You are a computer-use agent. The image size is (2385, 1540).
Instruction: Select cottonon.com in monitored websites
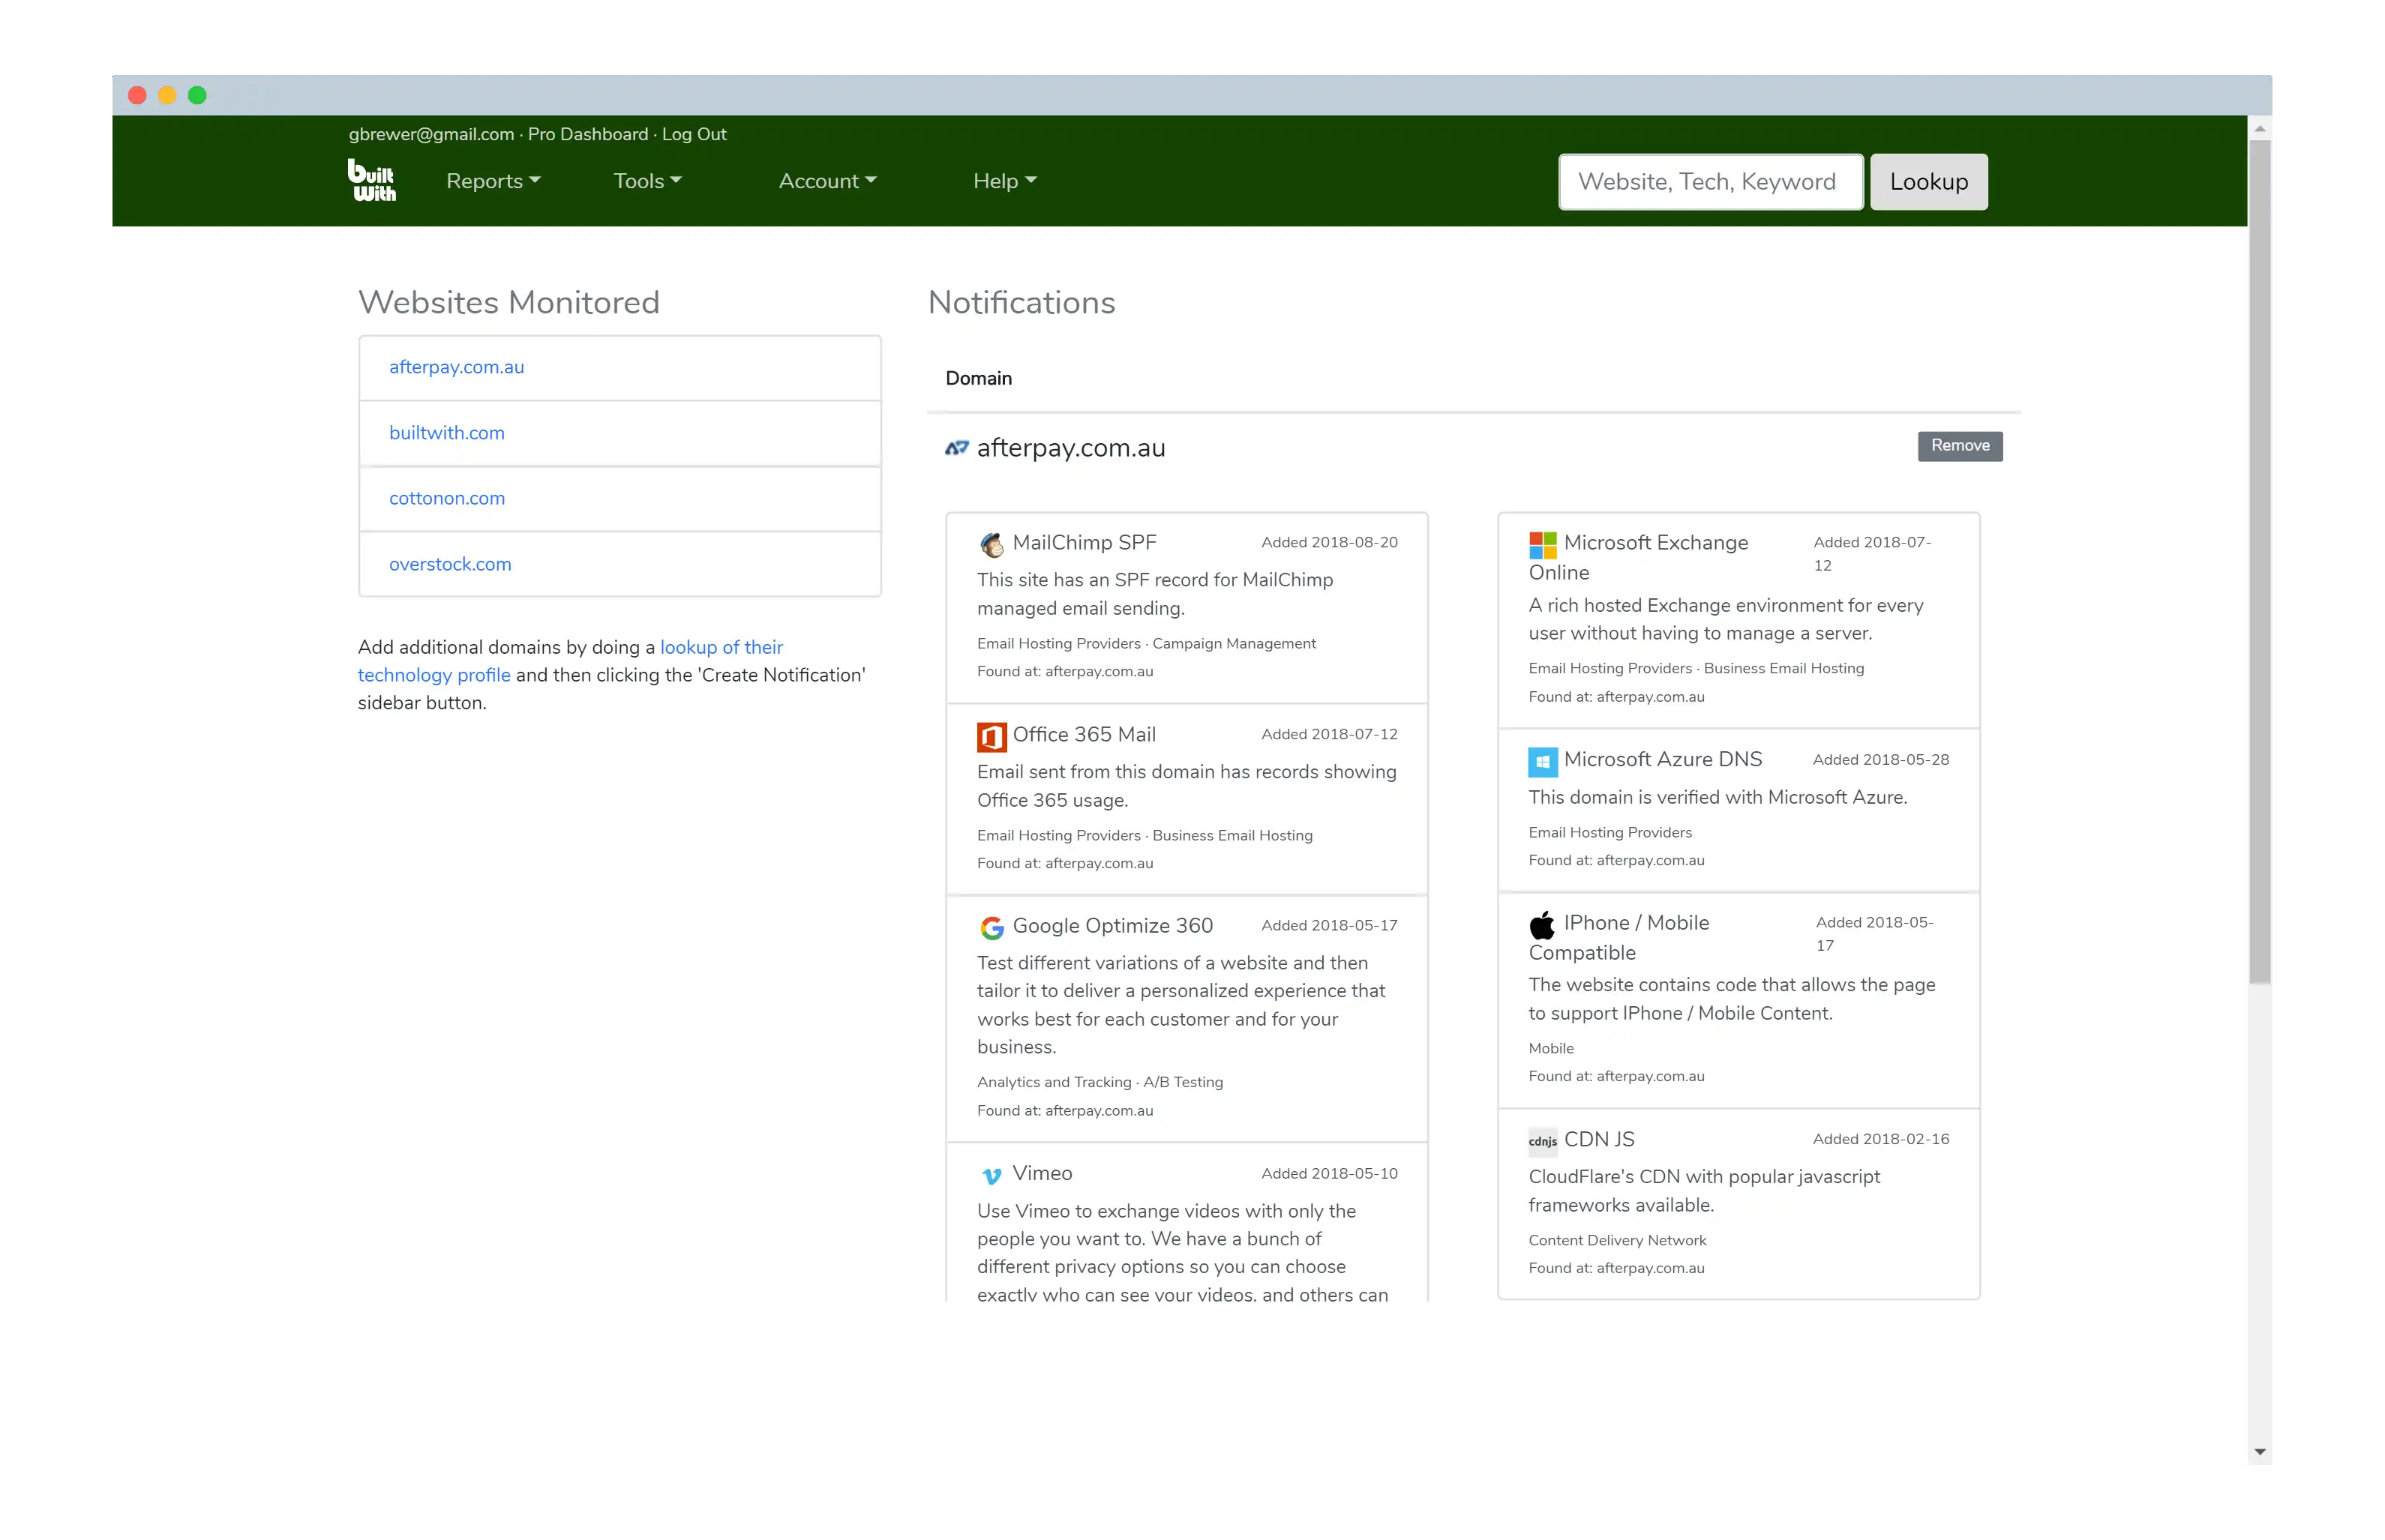[447, 498]
